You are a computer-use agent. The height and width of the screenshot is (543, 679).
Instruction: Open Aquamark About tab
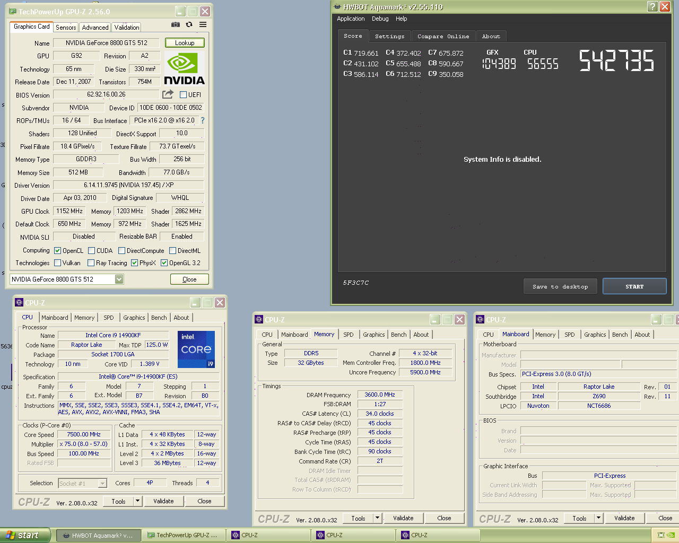(491, 37)
